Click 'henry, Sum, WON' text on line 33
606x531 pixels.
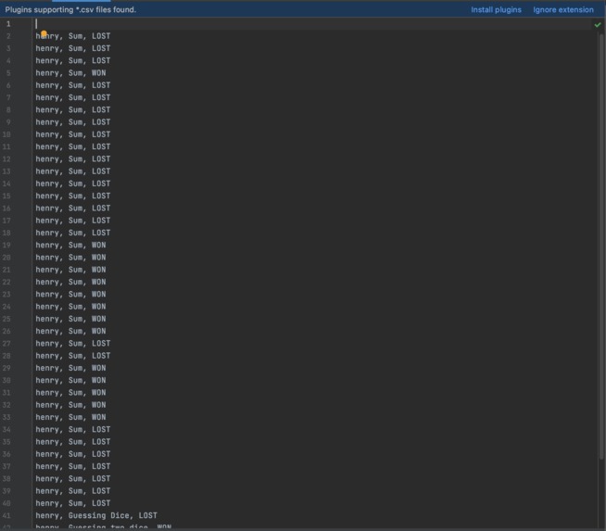tap(70, 417)
